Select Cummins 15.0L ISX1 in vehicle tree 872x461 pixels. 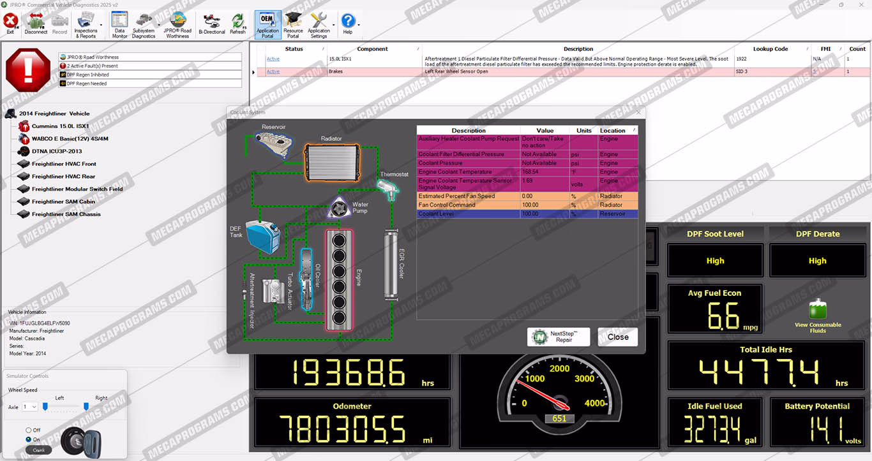pyautogui.click(x=60, y=126)
